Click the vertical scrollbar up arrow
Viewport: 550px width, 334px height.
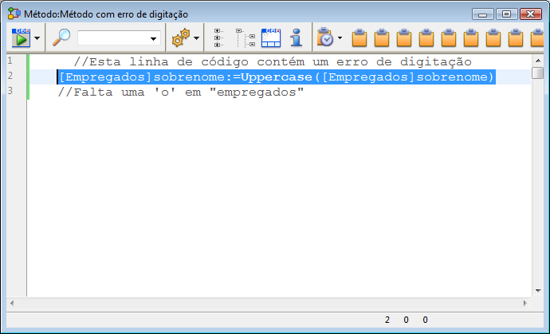[x=538, y=61]
